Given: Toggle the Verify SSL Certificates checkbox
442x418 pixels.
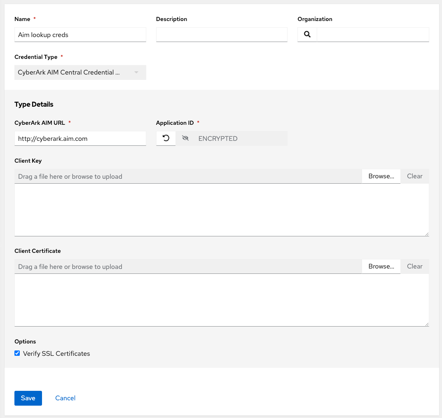Looking at the screenshot, I should (x=17, y=353).
